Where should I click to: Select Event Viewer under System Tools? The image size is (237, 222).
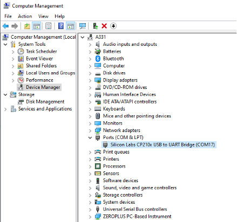coord(39,59)
